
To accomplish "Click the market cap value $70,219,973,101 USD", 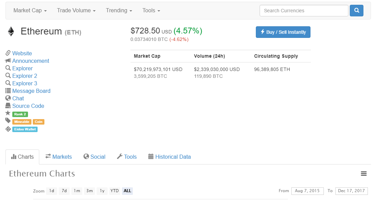I will point(158,69).
